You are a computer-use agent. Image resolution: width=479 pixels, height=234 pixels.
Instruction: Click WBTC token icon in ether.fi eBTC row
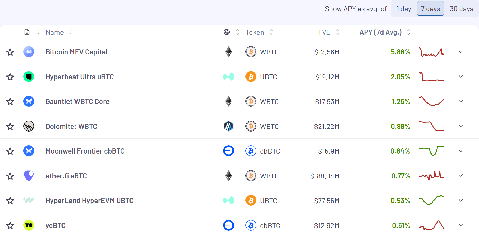[251, 176]
